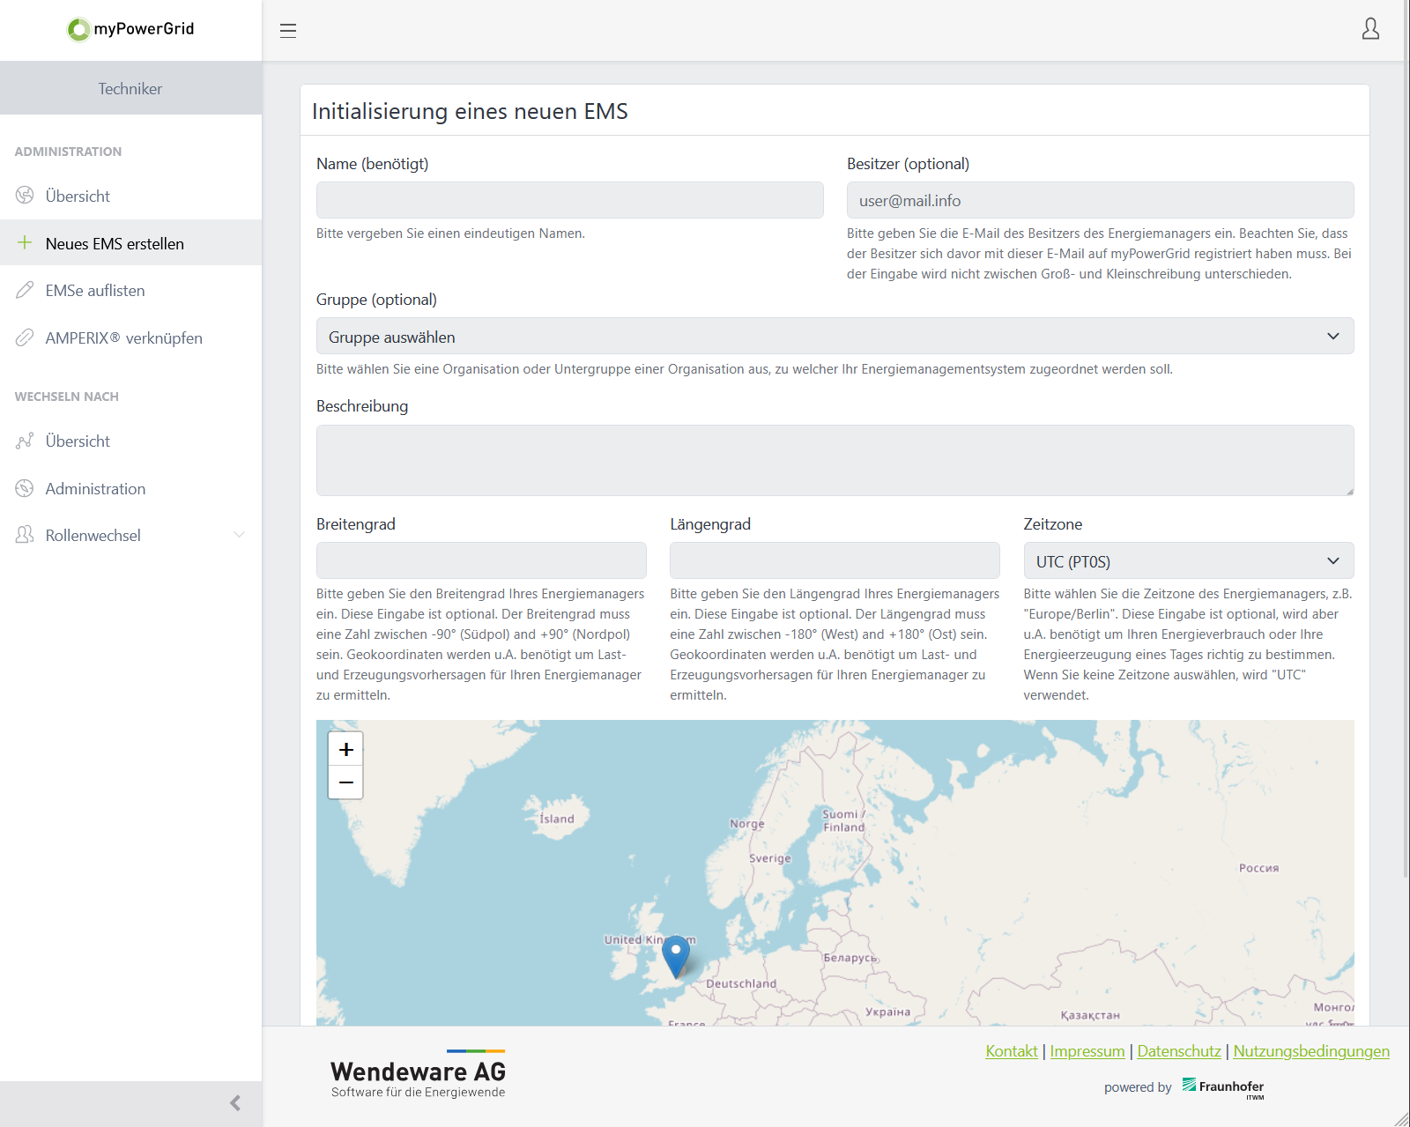This screenshot has width=1410, height=1127.
Task: Open the Kontakt footer link
Action: 1011,1051
